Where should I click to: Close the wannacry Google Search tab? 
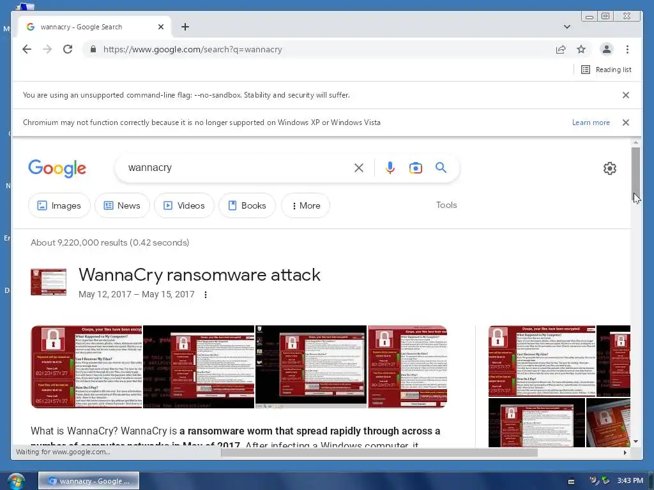pos(161,27)
